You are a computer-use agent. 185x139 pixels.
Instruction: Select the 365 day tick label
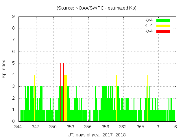click(140, 127)
